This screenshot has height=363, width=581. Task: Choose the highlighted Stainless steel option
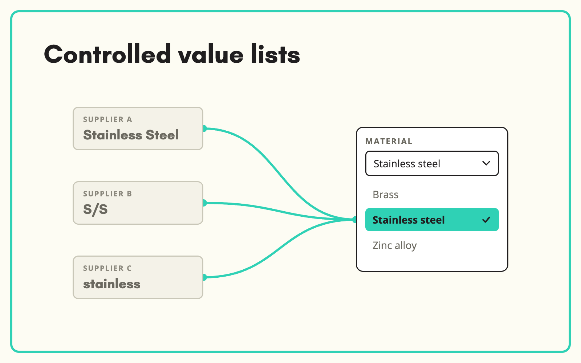pyautogui.click(x=432, y=220)
